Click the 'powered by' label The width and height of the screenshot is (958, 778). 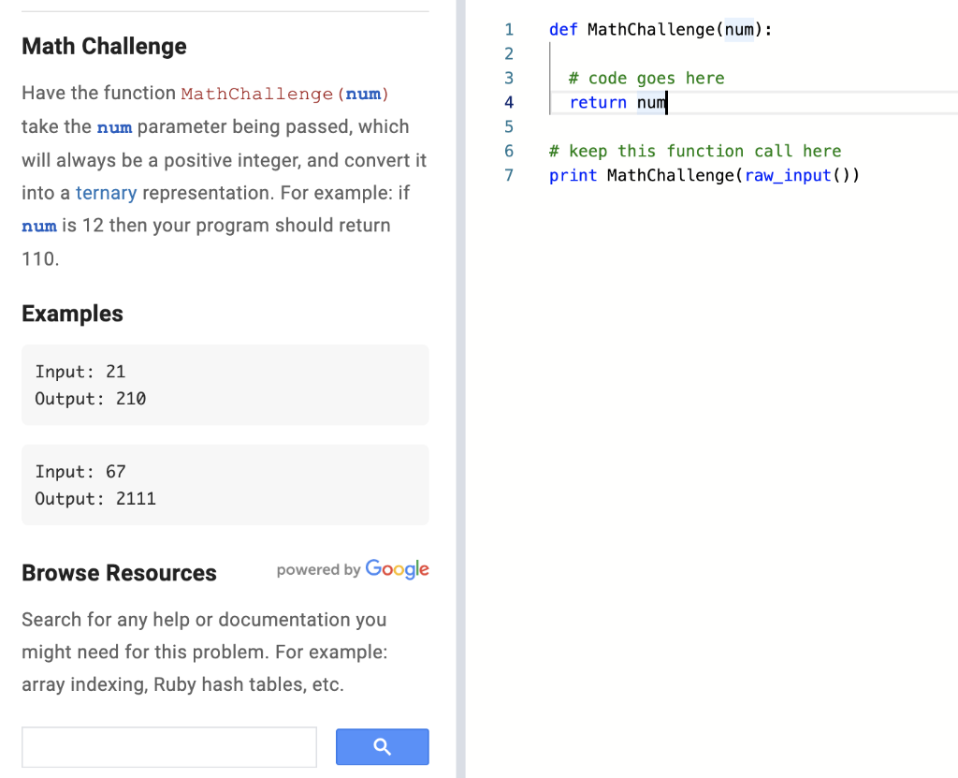click(318, 570)
